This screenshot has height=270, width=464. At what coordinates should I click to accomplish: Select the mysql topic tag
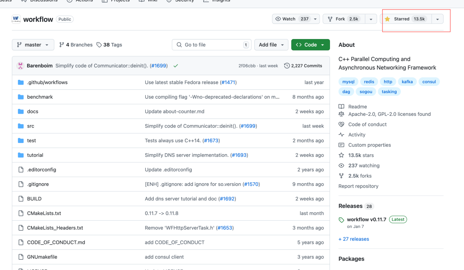(x=348, y=82)
